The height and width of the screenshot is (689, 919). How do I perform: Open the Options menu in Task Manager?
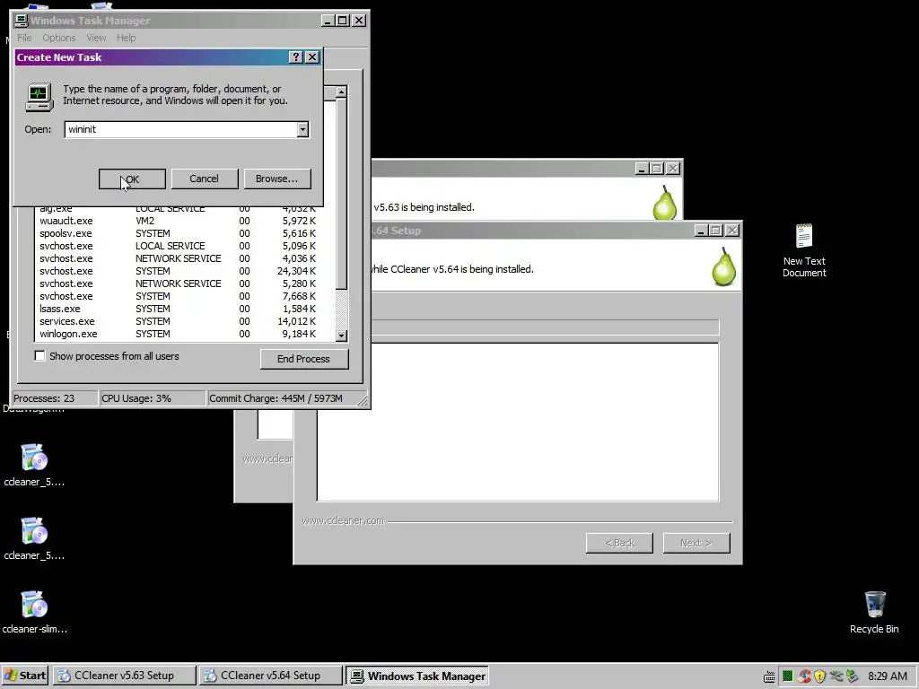pos(58,38)
